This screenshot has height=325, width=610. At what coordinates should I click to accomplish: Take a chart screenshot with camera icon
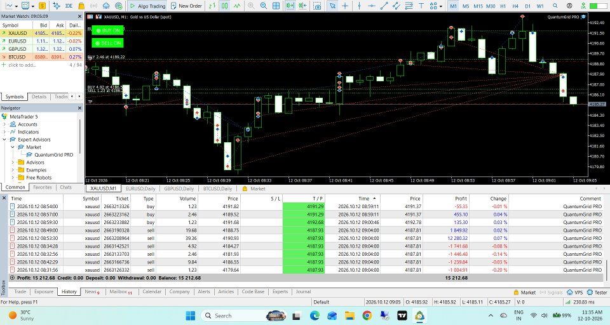click(318, 6)
